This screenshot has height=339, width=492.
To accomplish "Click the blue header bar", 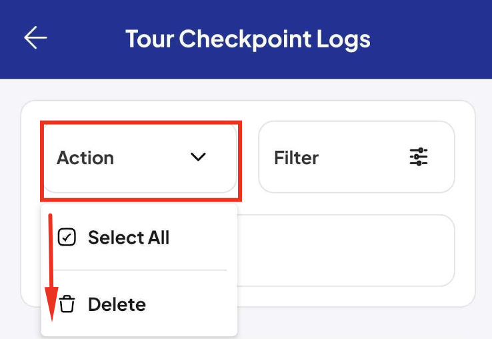I will (246, 39).
